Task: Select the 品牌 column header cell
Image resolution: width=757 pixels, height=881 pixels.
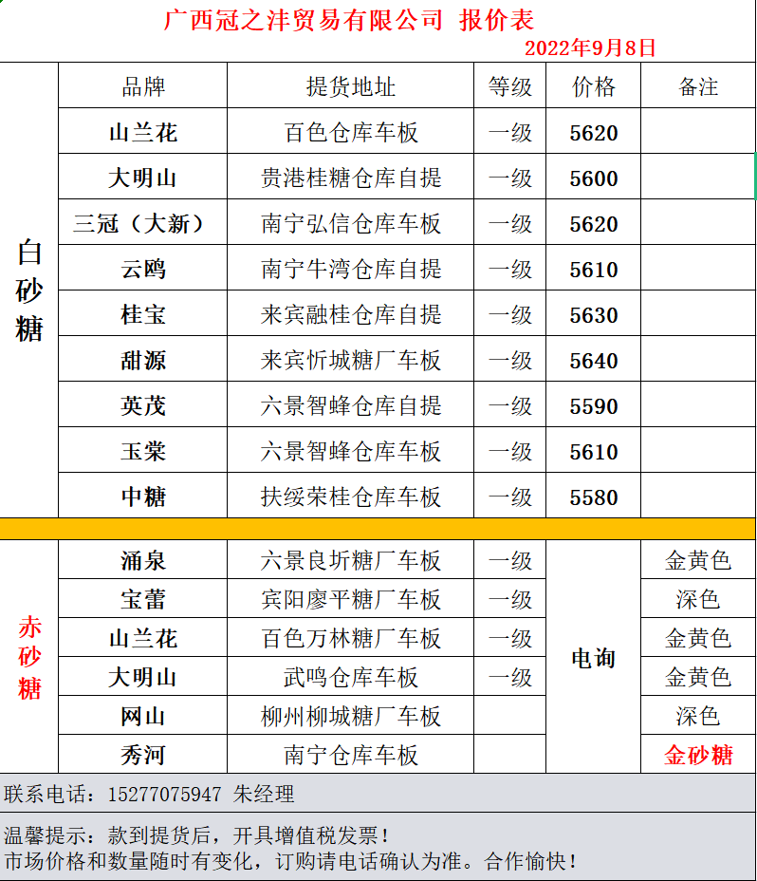Action: tap(142, 87)
